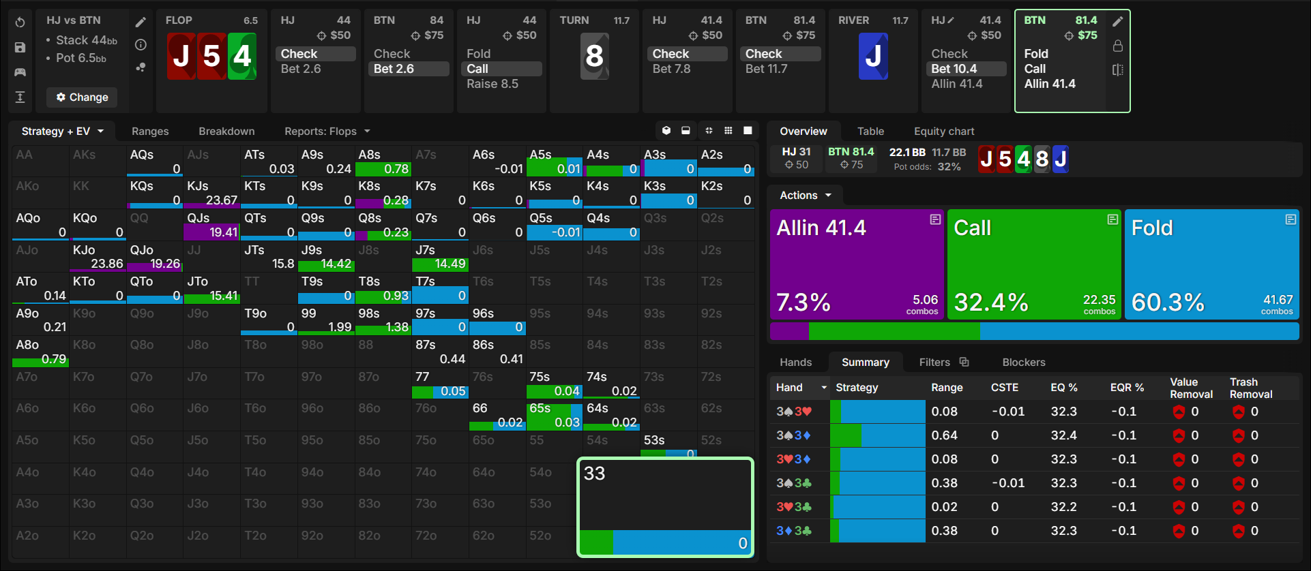
Task: Open practice mode via the gamepad icon
Action: (x=20, y=72)
